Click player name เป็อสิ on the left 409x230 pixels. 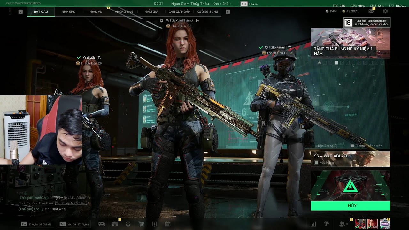(x=91, y=57)
